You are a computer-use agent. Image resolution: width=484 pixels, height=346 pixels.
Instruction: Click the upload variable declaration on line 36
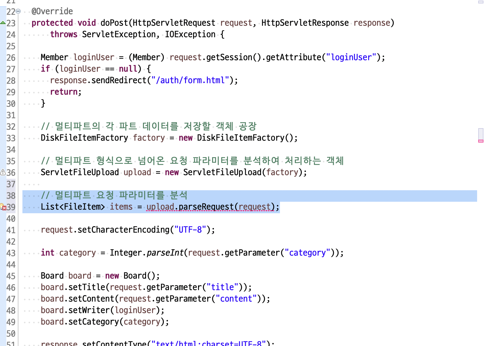click(137, 172)
